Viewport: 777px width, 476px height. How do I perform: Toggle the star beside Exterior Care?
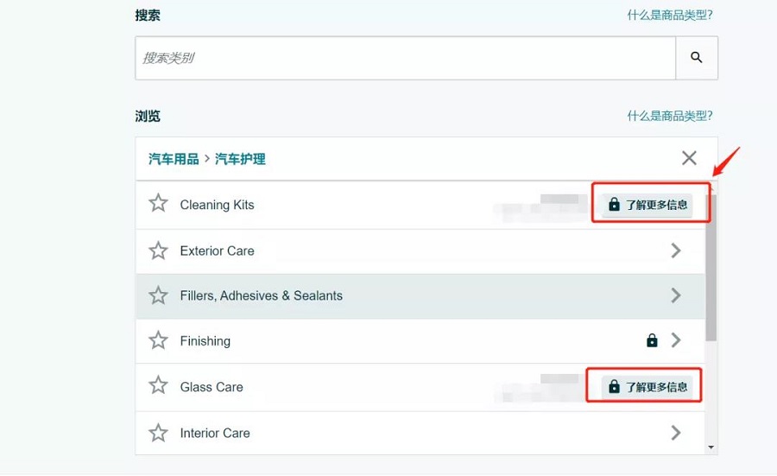(x=158, y=251)
